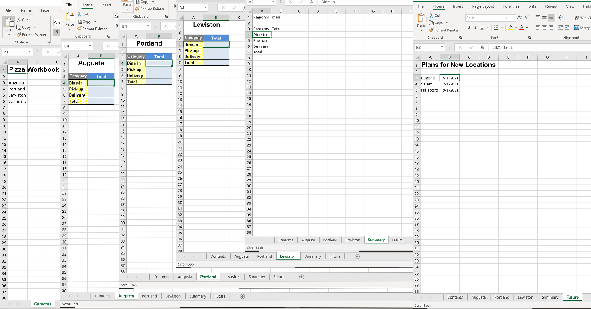Toggle Align Right in Alignment group
591x309 pixels.
[551, 27]
